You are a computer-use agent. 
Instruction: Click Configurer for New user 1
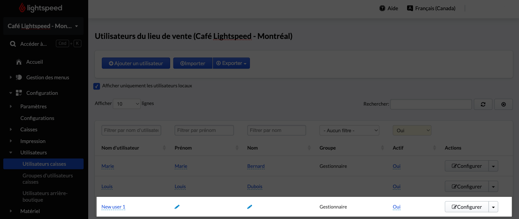(x=467, y=207)
